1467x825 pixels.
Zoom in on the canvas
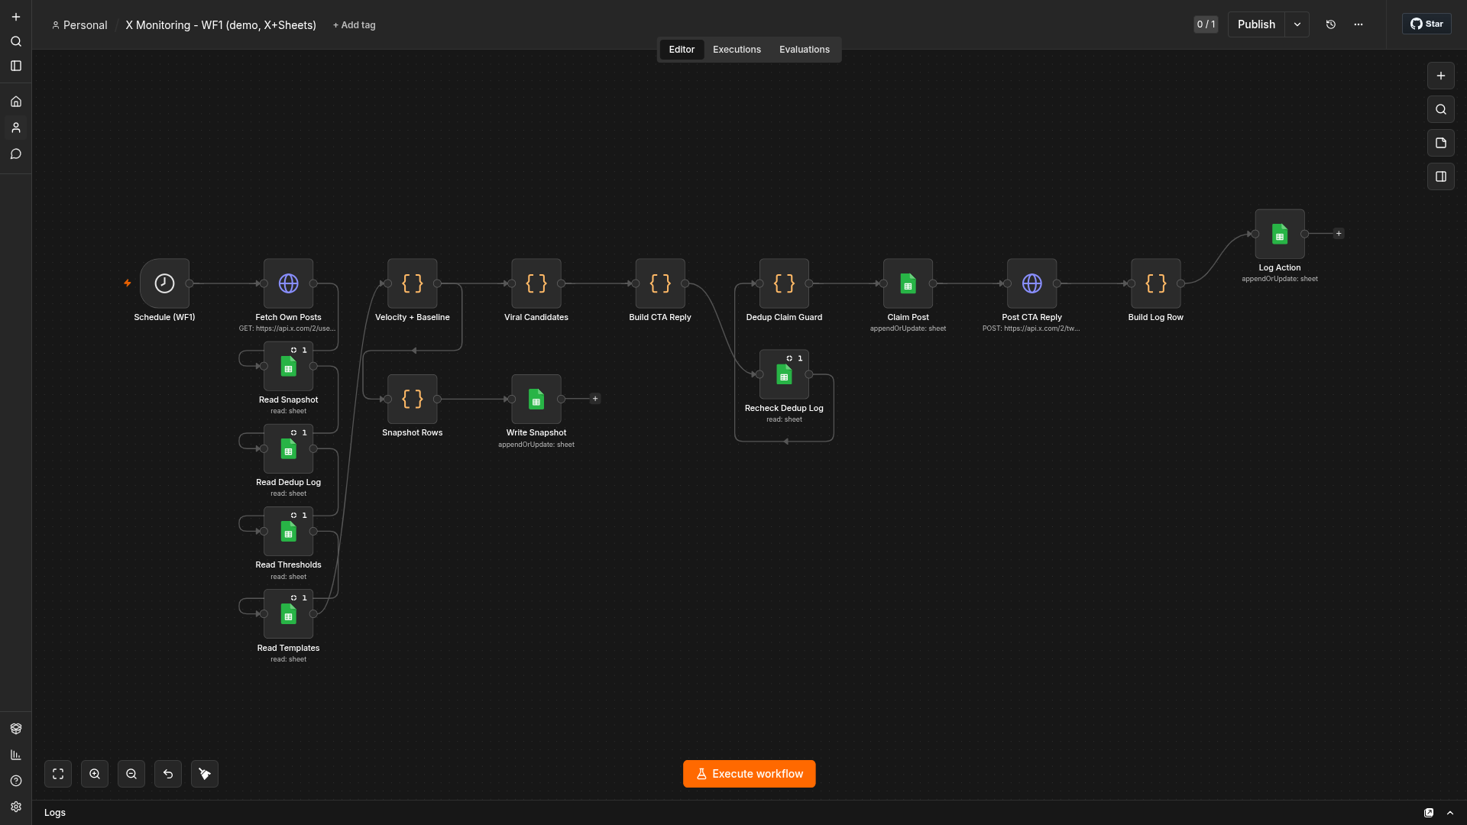tap(95, 774)
